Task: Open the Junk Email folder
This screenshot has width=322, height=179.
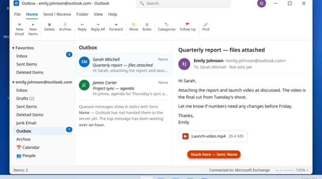Action: (43, 123)
